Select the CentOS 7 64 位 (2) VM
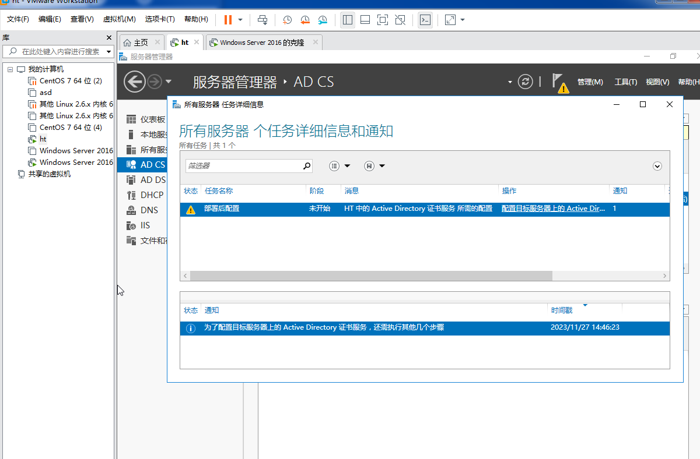This screenshot has width=700, height=459. pos(71,81)
